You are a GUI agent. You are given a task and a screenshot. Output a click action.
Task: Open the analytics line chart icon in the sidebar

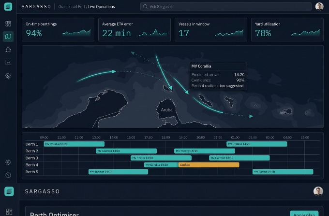(x=8, y=63)
